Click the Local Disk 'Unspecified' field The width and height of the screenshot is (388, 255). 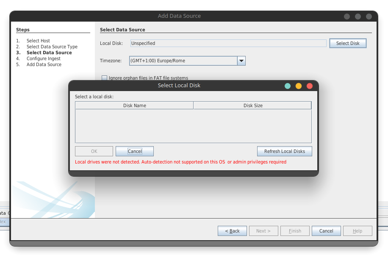coord(228,43)
